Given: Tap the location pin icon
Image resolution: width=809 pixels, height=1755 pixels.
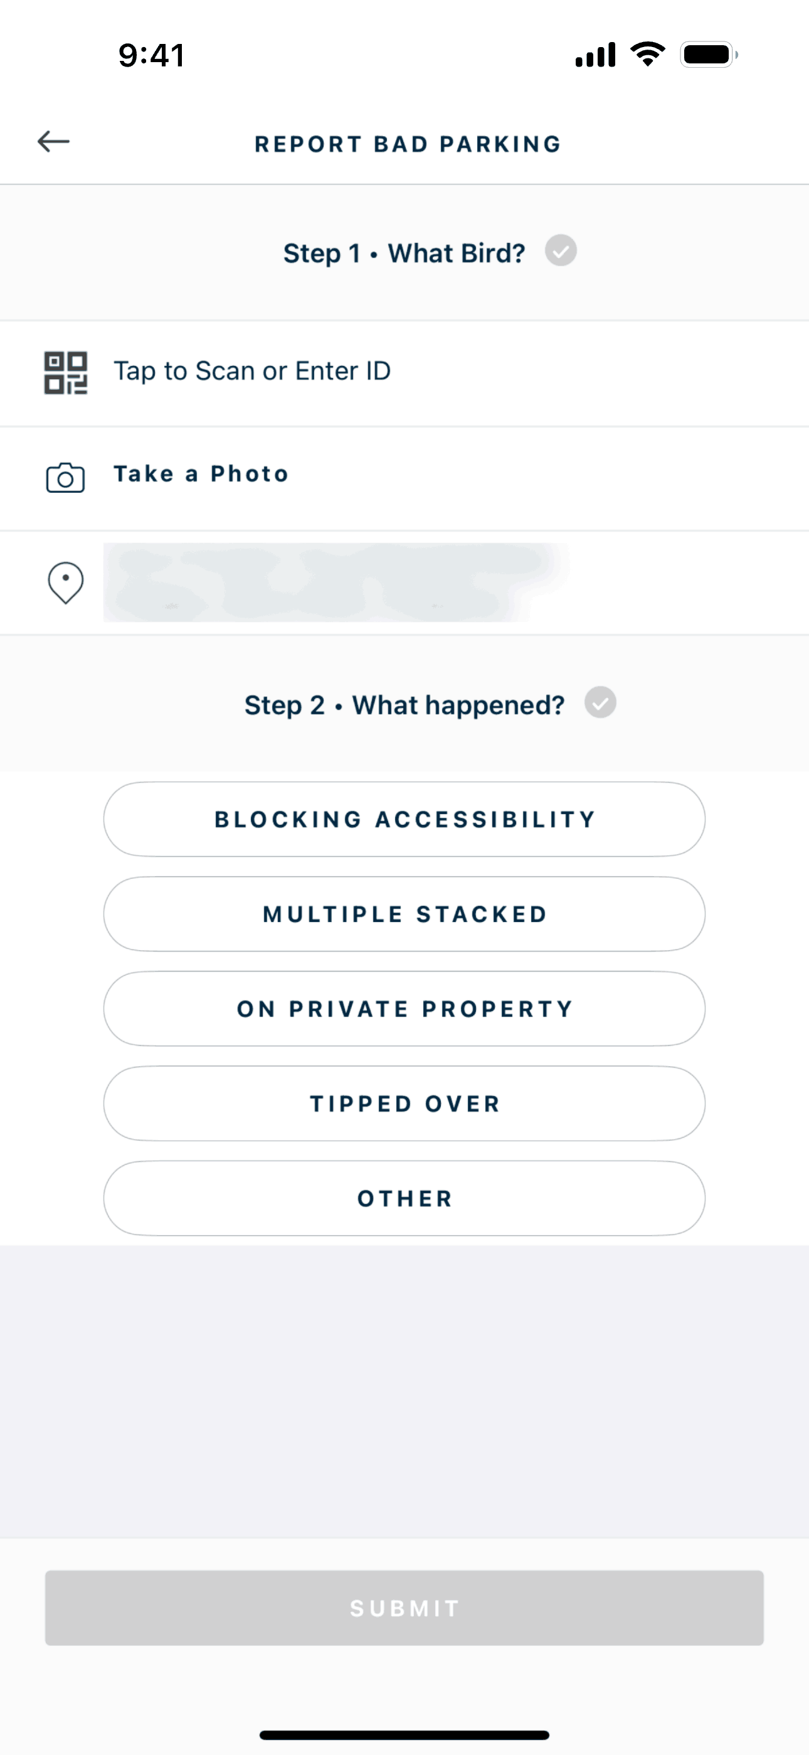Looking at the screenshot, I should (x=65, y=582).
